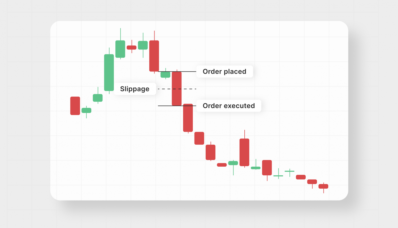This screenshot has width=398, height=228.
Task: Click the flat red candle left of long-wick green candle
Action: coord(222,165)
